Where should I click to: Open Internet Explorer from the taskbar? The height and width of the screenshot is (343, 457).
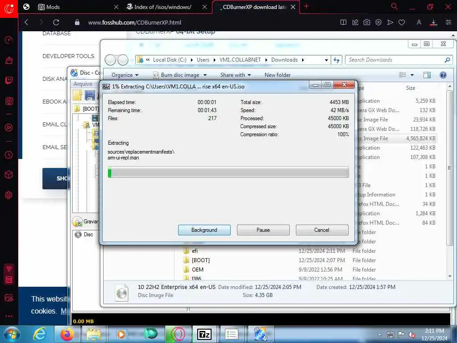[40, 334]
